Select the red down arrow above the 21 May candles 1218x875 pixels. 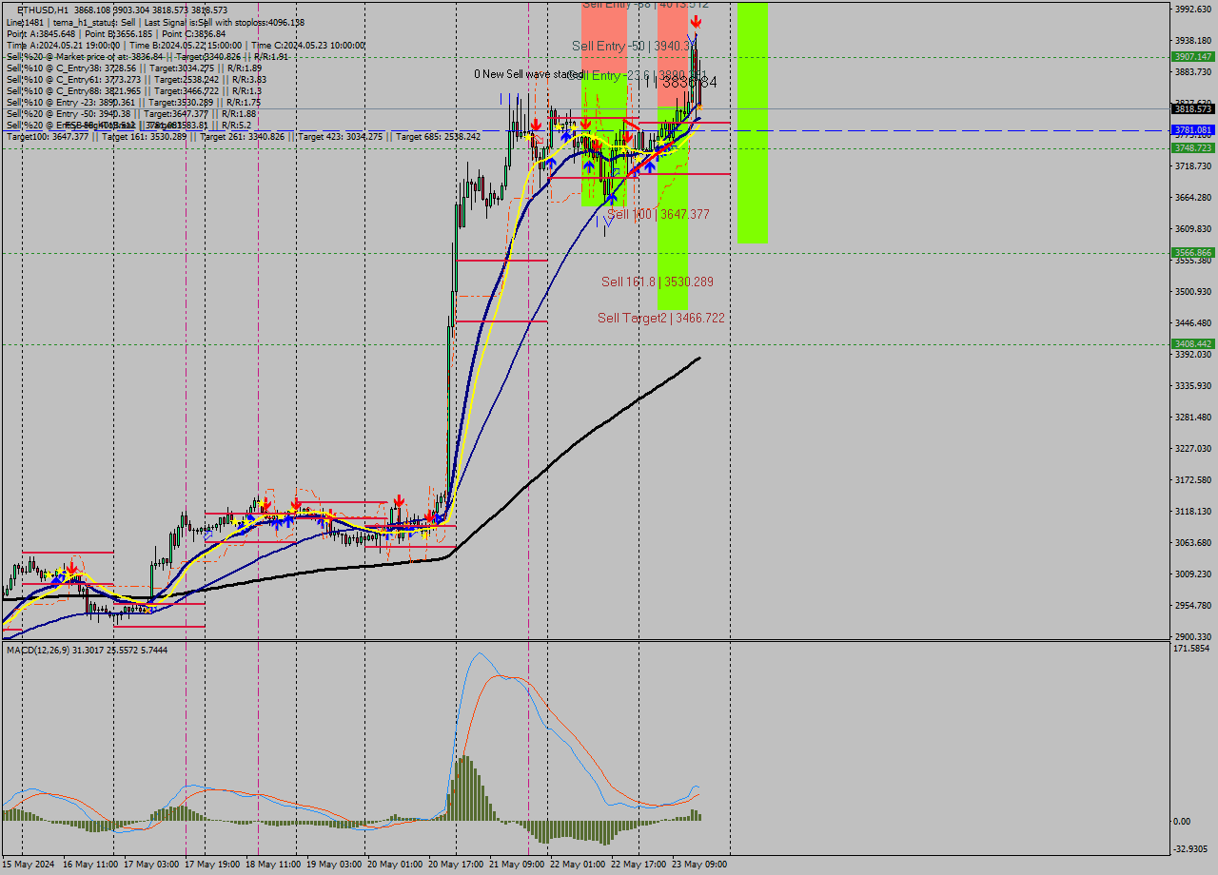(538, 125)
